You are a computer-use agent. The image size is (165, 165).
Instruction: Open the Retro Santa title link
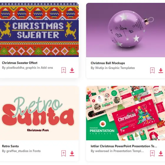click(x=10, y=146)
